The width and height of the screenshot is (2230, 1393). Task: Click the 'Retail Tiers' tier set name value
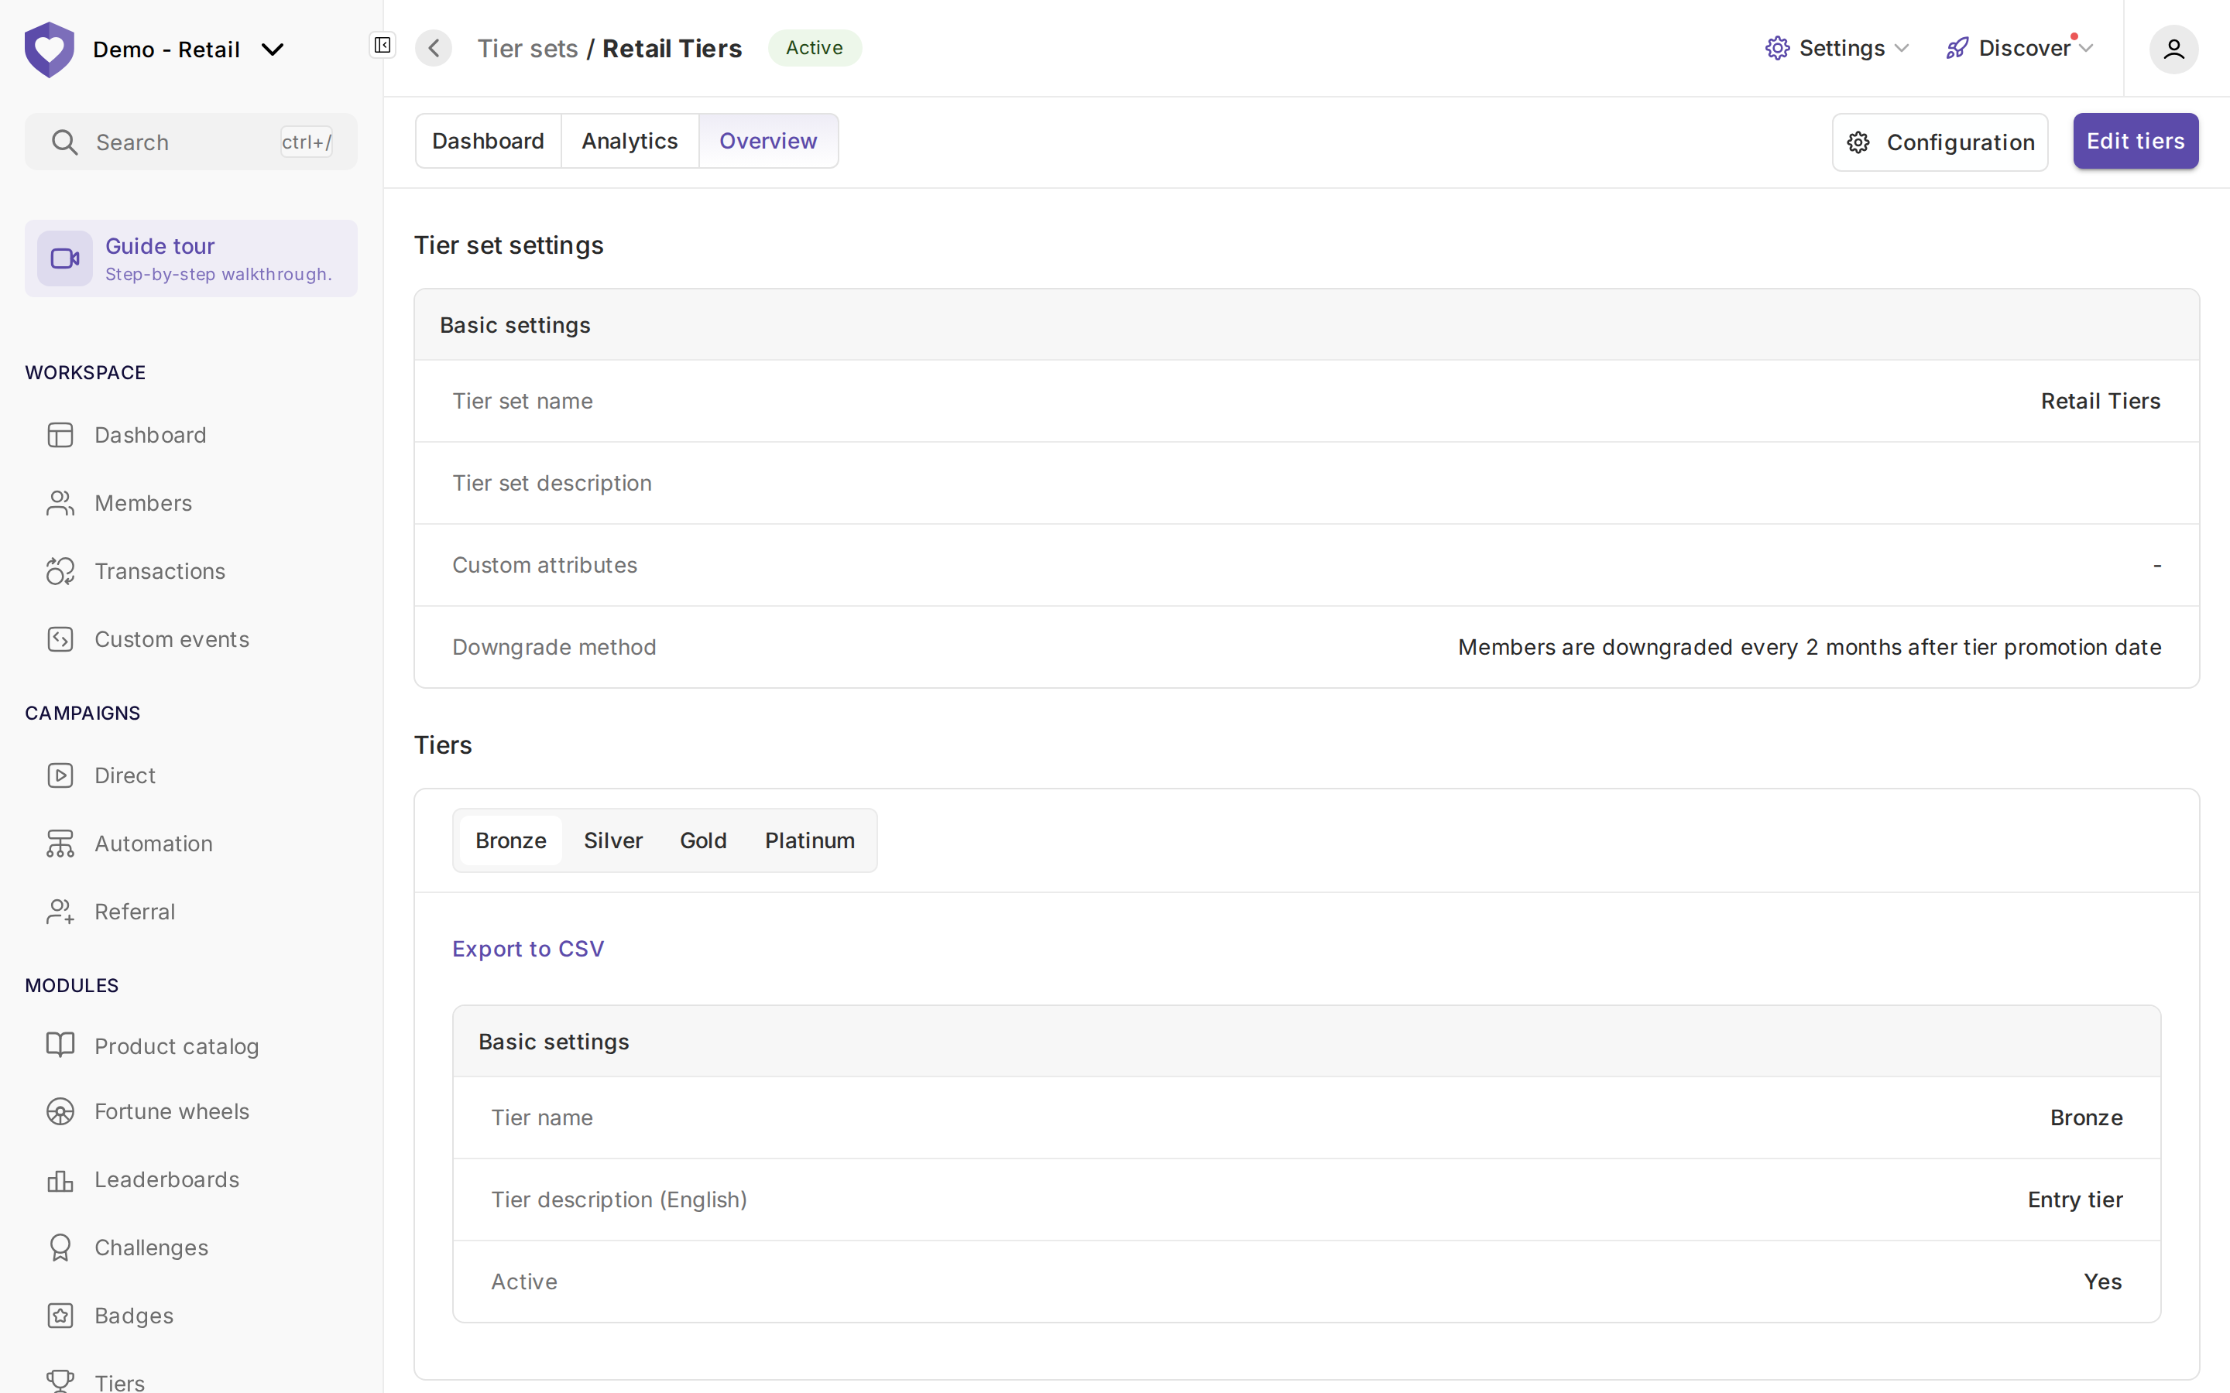point(2100,401)
